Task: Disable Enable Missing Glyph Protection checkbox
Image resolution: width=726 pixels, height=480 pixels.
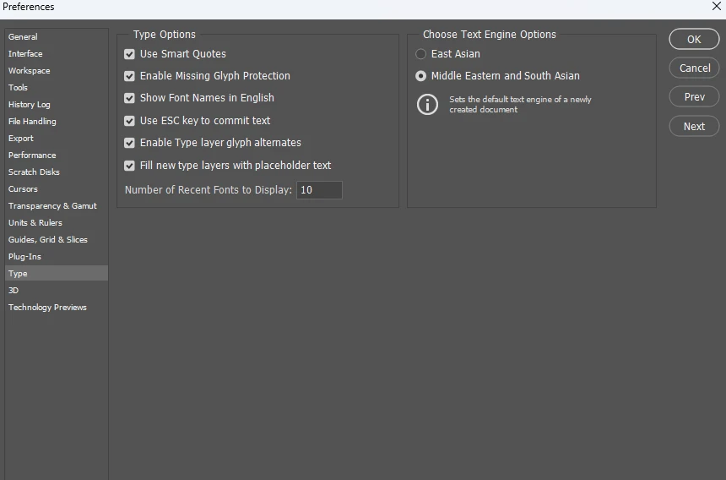Action: pyautogui.click(x=129, y=76)
